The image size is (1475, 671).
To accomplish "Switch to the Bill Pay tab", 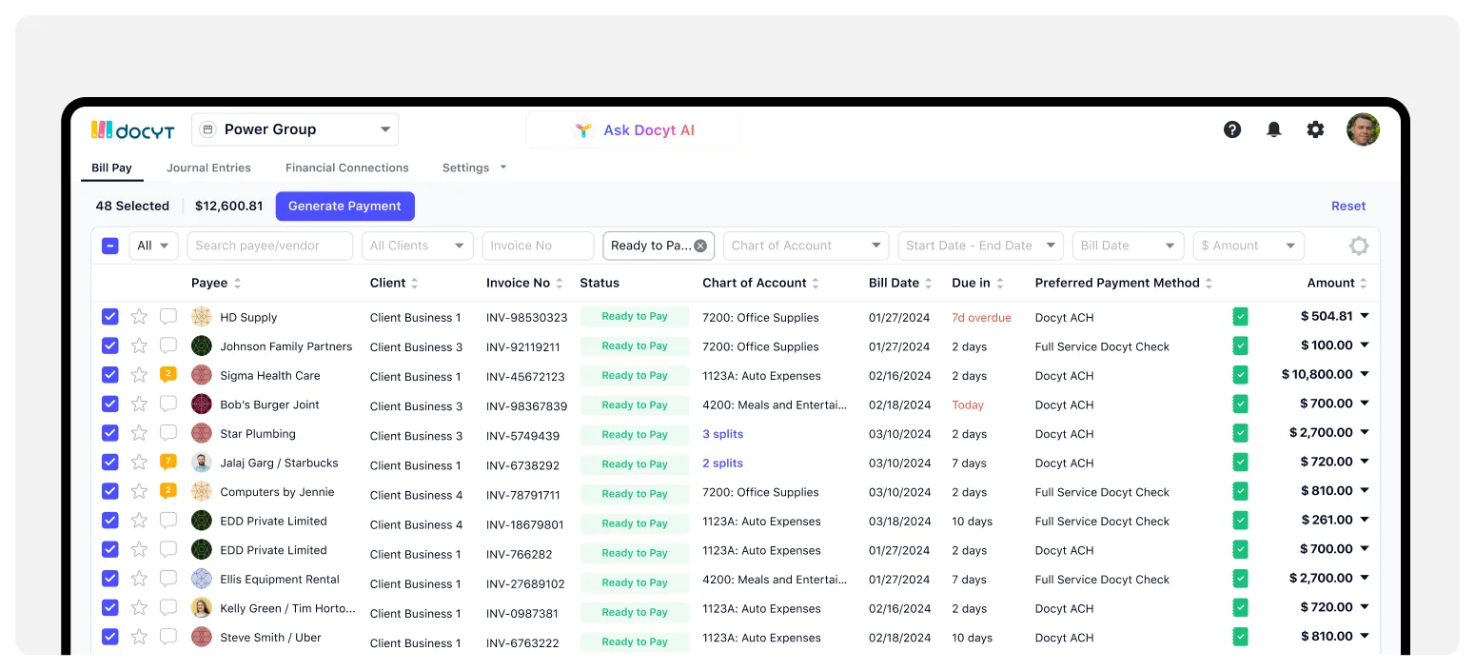I will [x=111, y=168].
